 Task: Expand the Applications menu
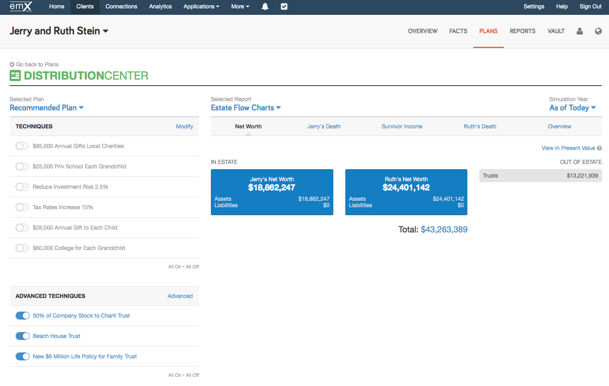click(201, 6)
